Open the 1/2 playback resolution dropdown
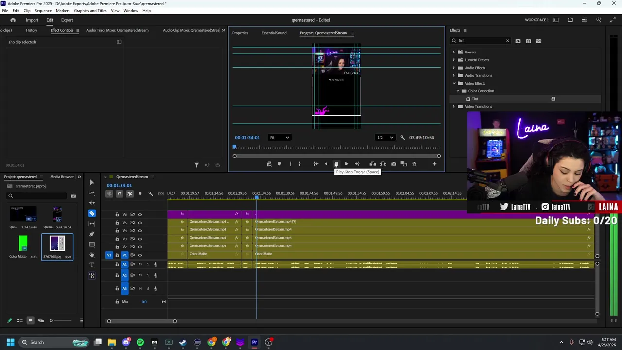This screenshot has height=350, width=622. click(384, 137)
